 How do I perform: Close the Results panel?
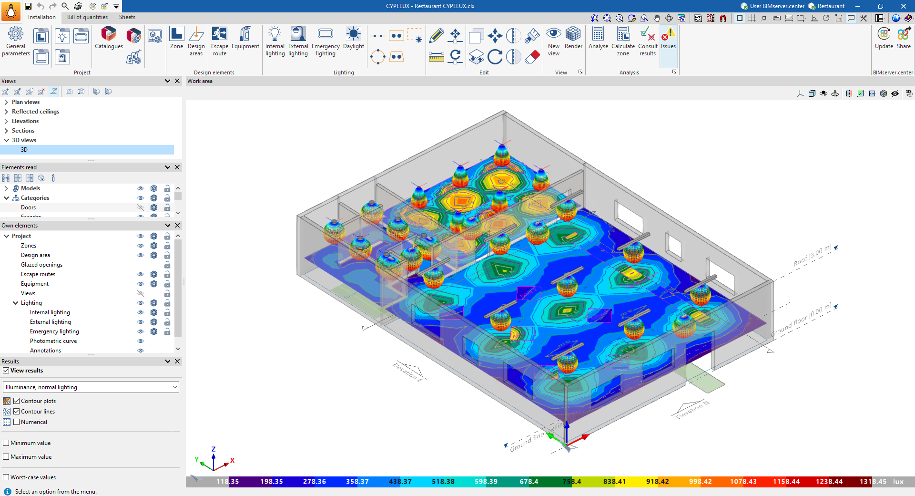(x=177, y=362)
